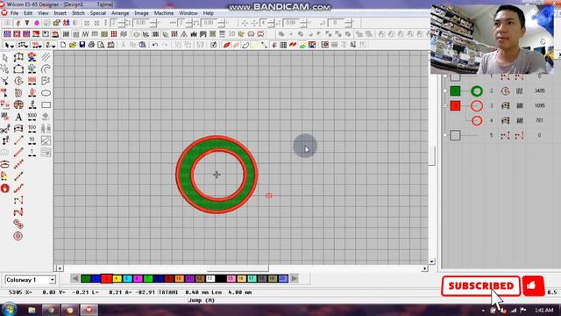Select pink color swatch number 15
The image size is (561, 316).
pos(231,279)
